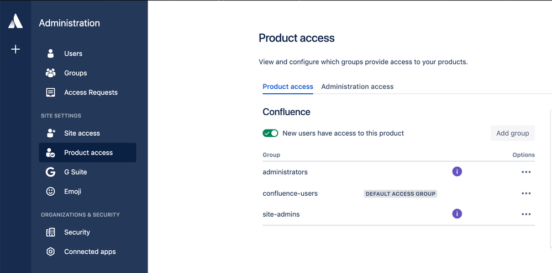Image resolution: width=552 pixels, height=273 pixels.
Task: Click the confluence-users group name
Action: pyautogui.click(x=290, y=193)
